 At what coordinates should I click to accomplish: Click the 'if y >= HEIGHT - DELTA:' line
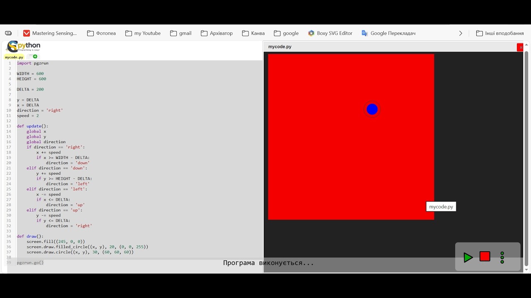click(64, 179)
